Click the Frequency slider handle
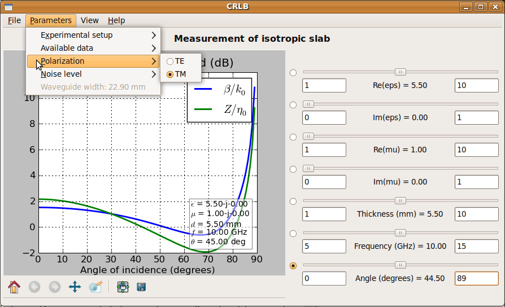The height and width of the screenshot is (307, 505). coord(400,233)
